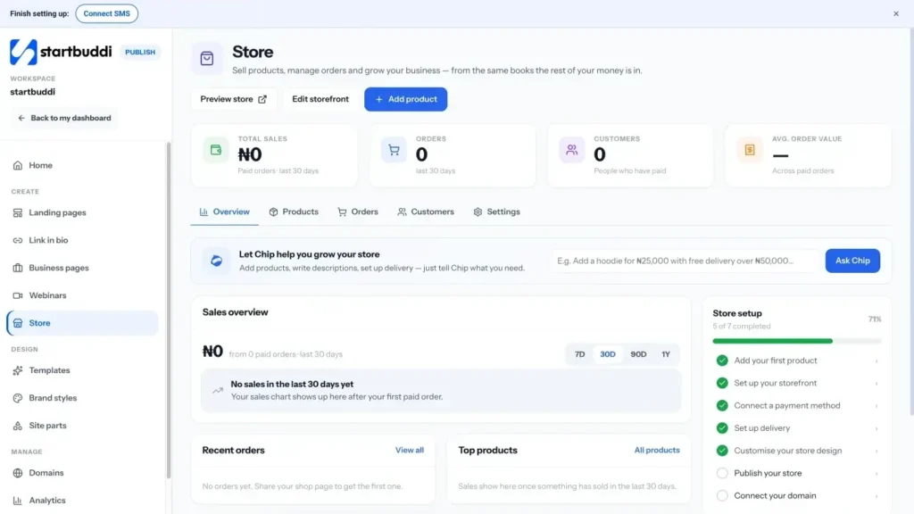
Task: Click the Customers people stat icon
Action: point(572,150)
